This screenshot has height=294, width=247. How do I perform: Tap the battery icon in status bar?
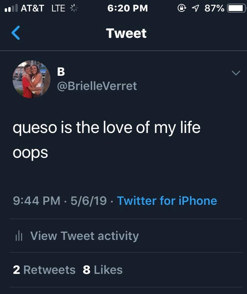[x=236, y=8]
